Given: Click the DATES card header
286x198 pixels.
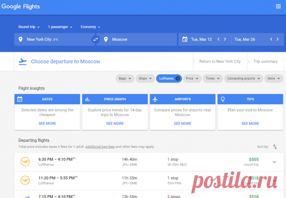Looking at the screenshot, I should (47, 99).
